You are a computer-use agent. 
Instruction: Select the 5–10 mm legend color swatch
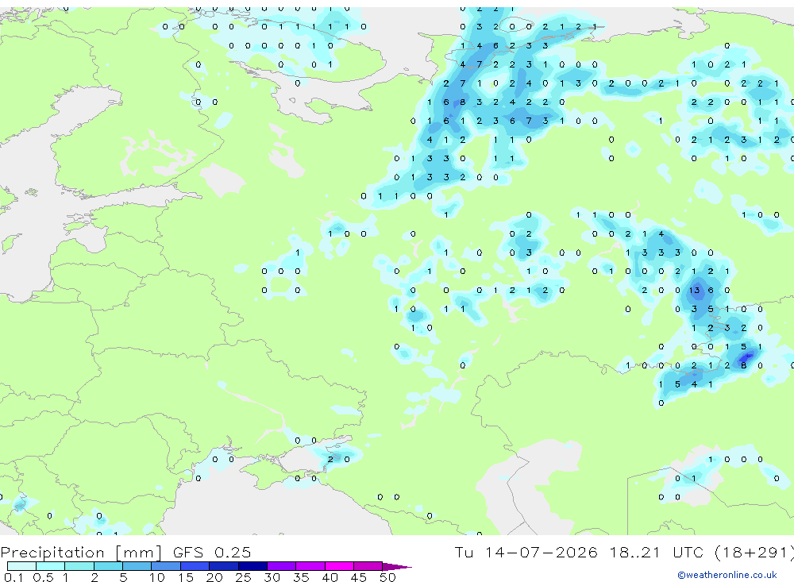pos(137,566)
